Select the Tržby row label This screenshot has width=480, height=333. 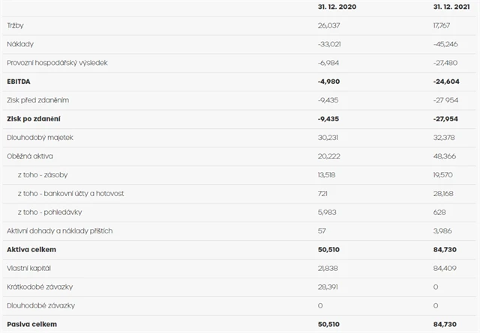[x=15, y=25]
